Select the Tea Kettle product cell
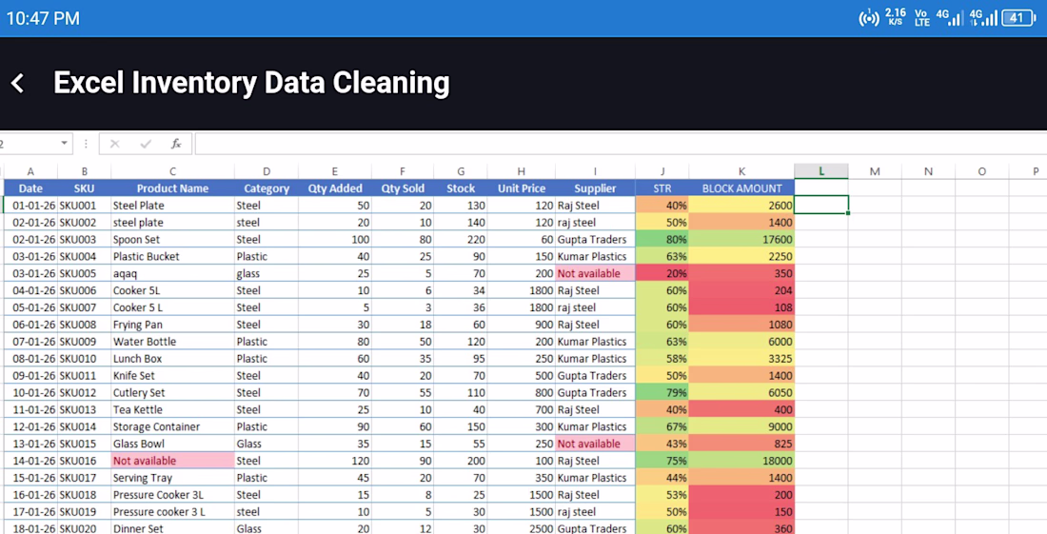Screen dimensions: 1047x534 pyautogui.click(x=173, y=410)
